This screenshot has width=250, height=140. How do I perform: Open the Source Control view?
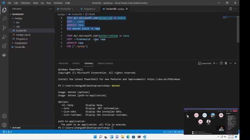tap(4, 28)
